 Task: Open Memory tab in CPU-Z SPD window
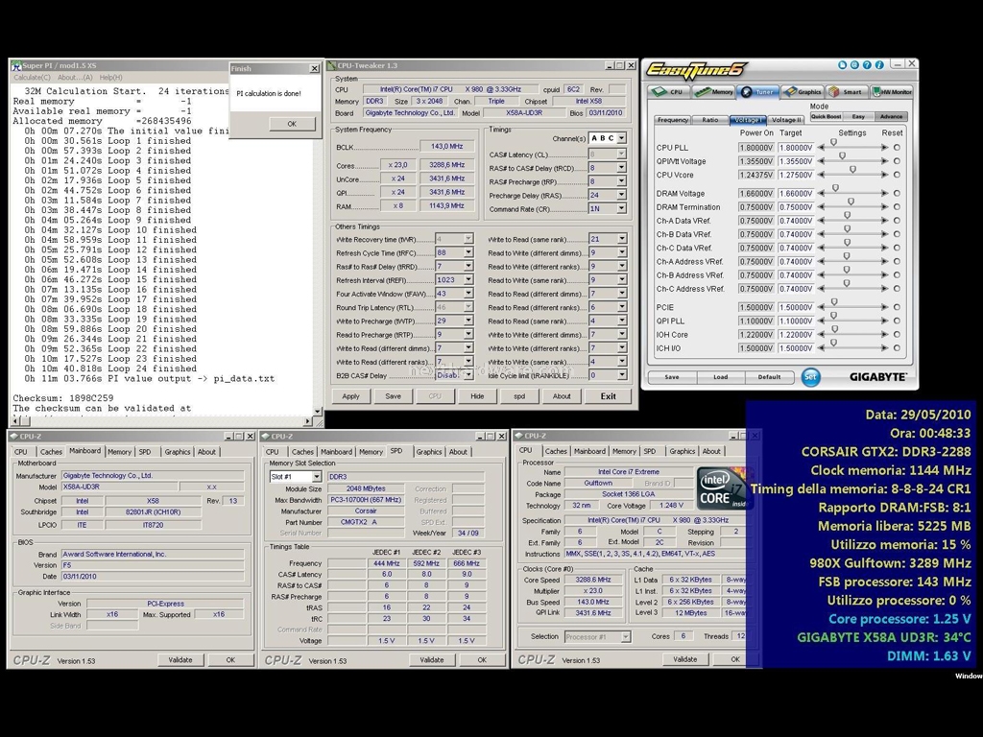pos(371,452)
